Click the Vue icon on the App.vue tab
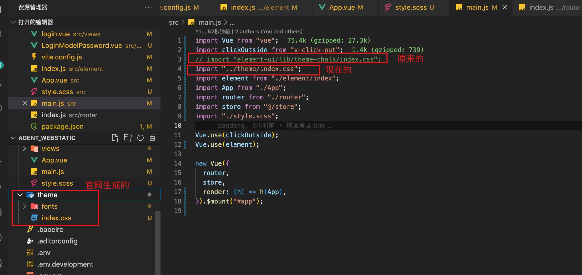 click(322, 7)
